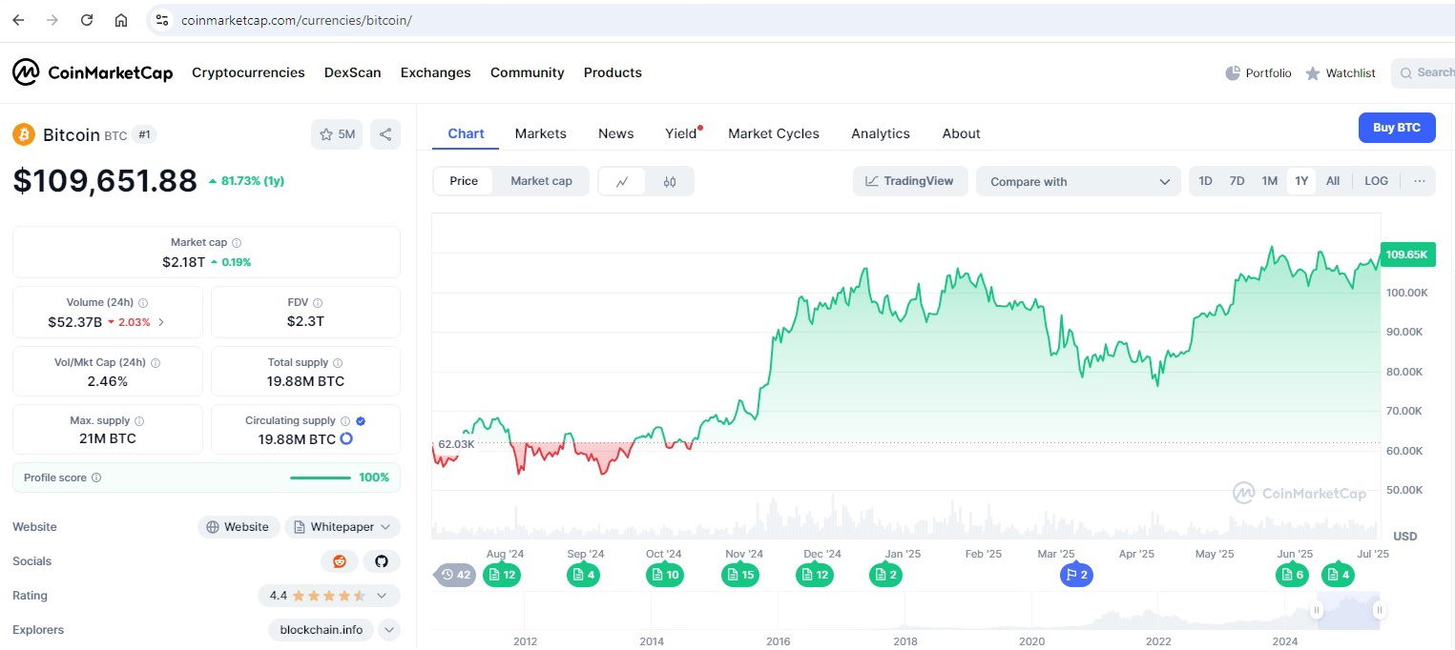Set chart range to 1Y
This screenshot has width=1455, height=650.
pos(1301,181)
